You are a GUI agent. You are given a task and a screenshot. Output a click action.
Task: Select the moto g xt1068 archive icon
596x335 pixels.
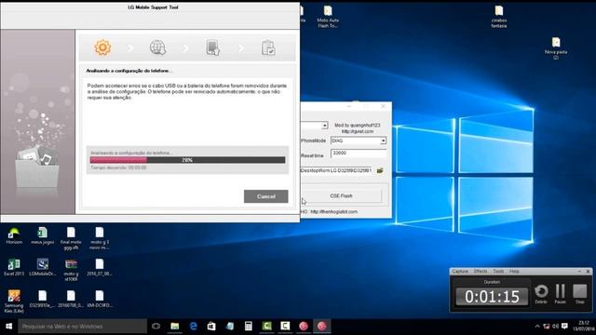coord(71,270)
